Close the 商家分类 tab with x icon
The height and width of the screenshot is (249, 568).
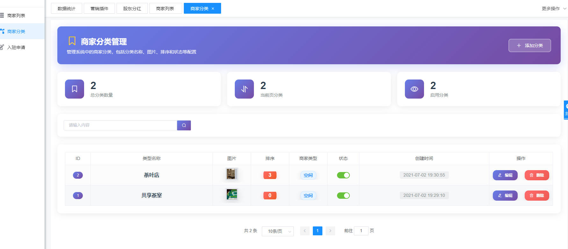tap(213, 9)
